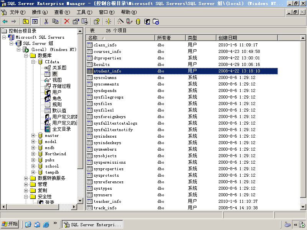This screenshot has height=230, width=307.
Task: Select the courses_info table row
Action: (182, 51)
